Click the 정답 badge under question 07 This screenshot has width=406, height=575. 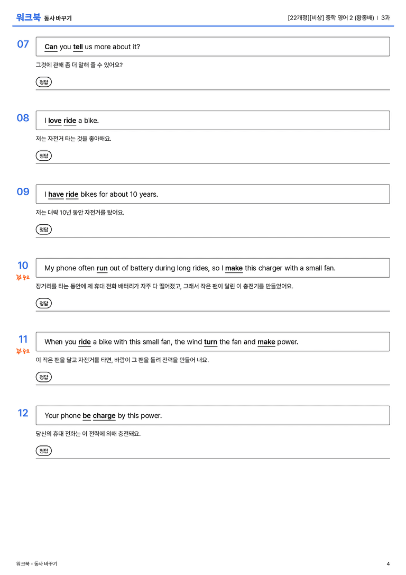click(43, 82)
